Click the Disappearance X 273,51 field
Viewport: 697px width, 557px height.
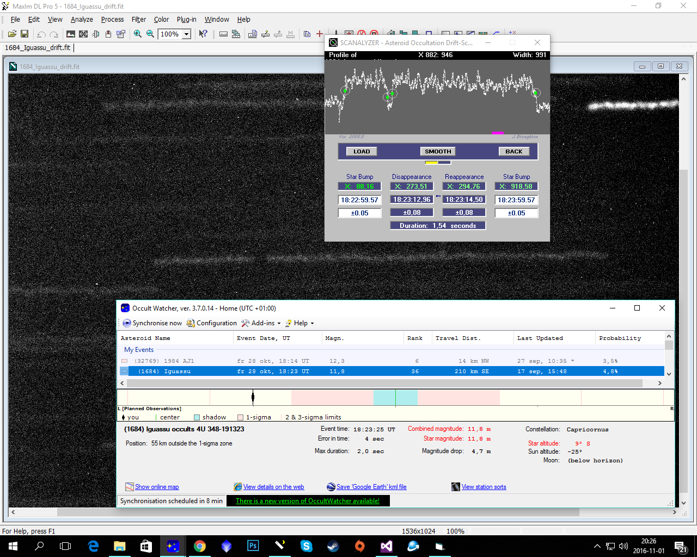tap(412, 187)
